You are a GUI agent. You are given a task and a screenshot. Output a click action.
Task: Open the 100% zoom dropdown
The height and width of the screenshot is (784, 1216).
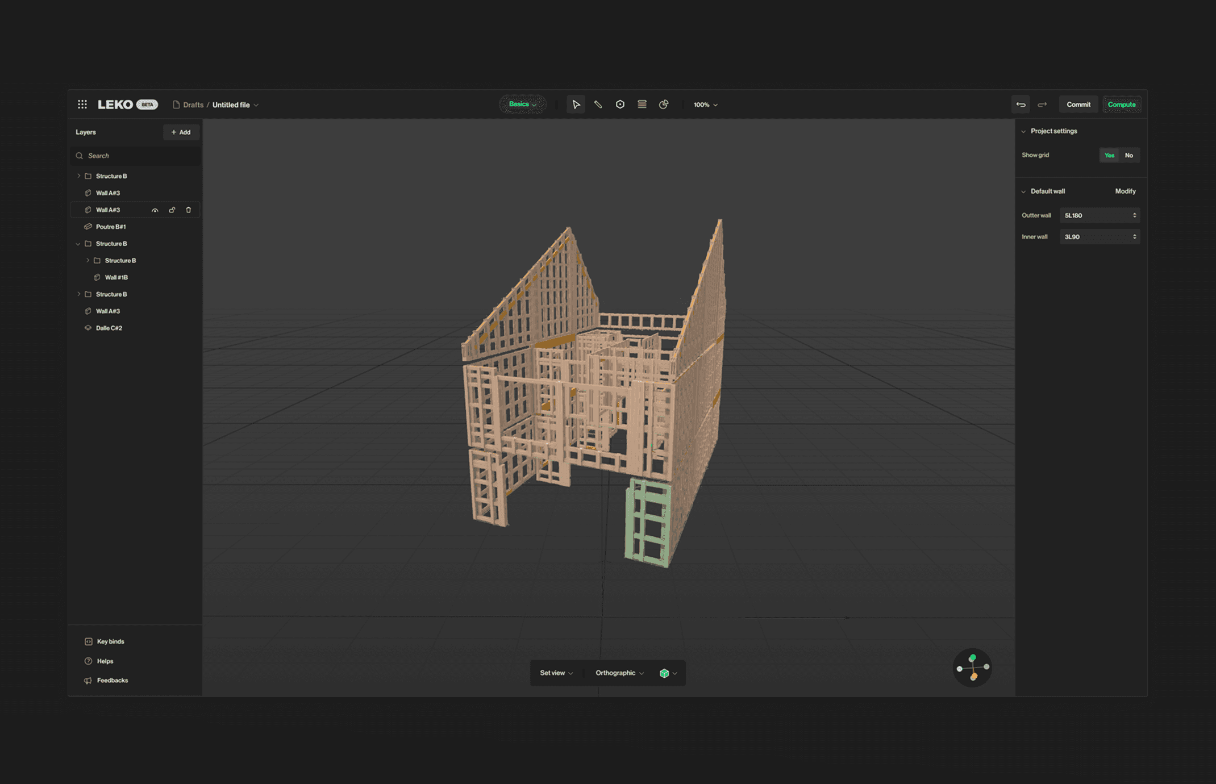(x=705, y=105)
